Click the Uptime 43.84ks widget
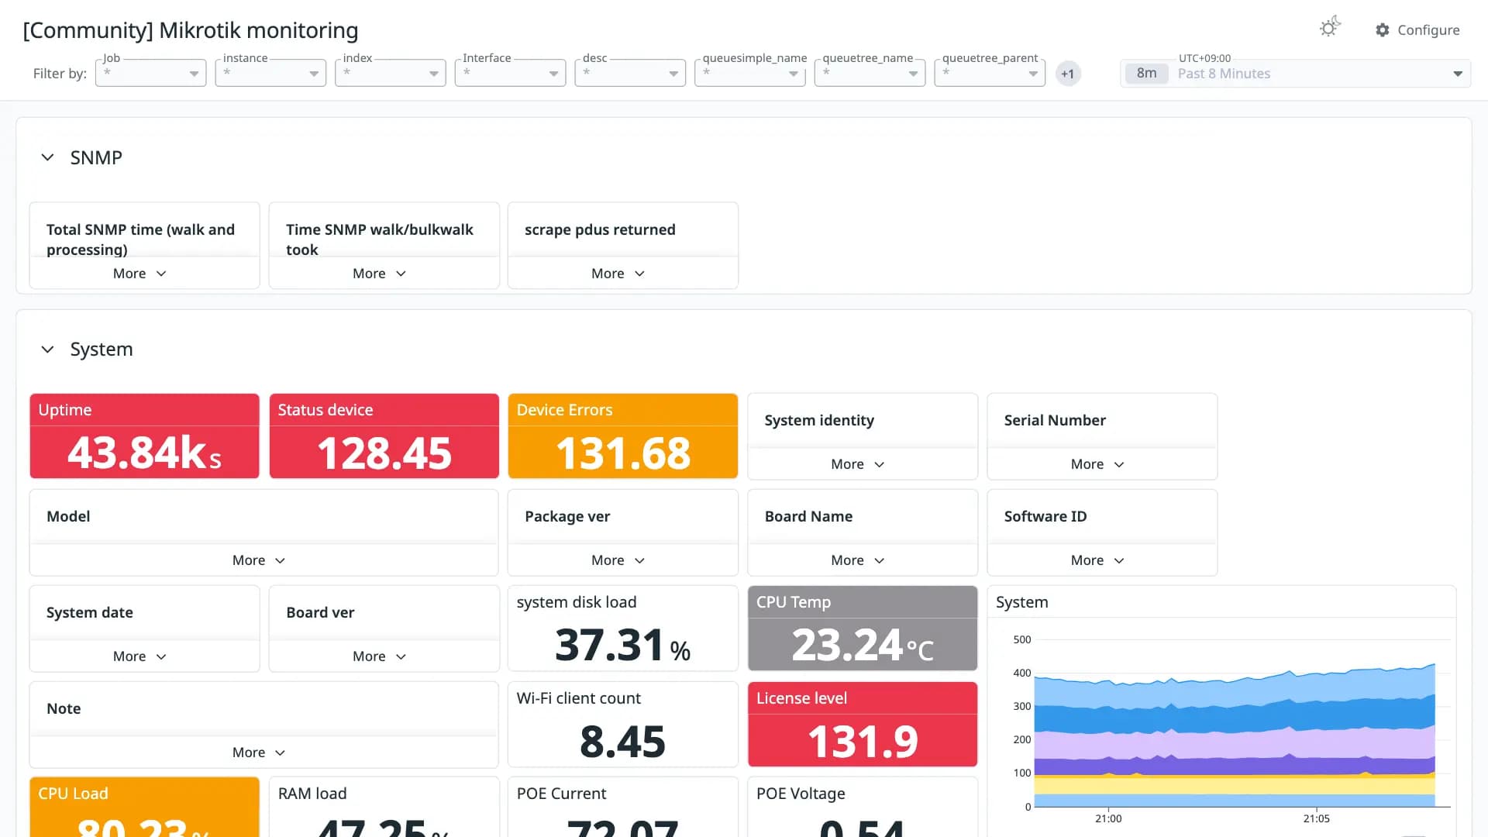1488x837 pixels. click(144, 436)
